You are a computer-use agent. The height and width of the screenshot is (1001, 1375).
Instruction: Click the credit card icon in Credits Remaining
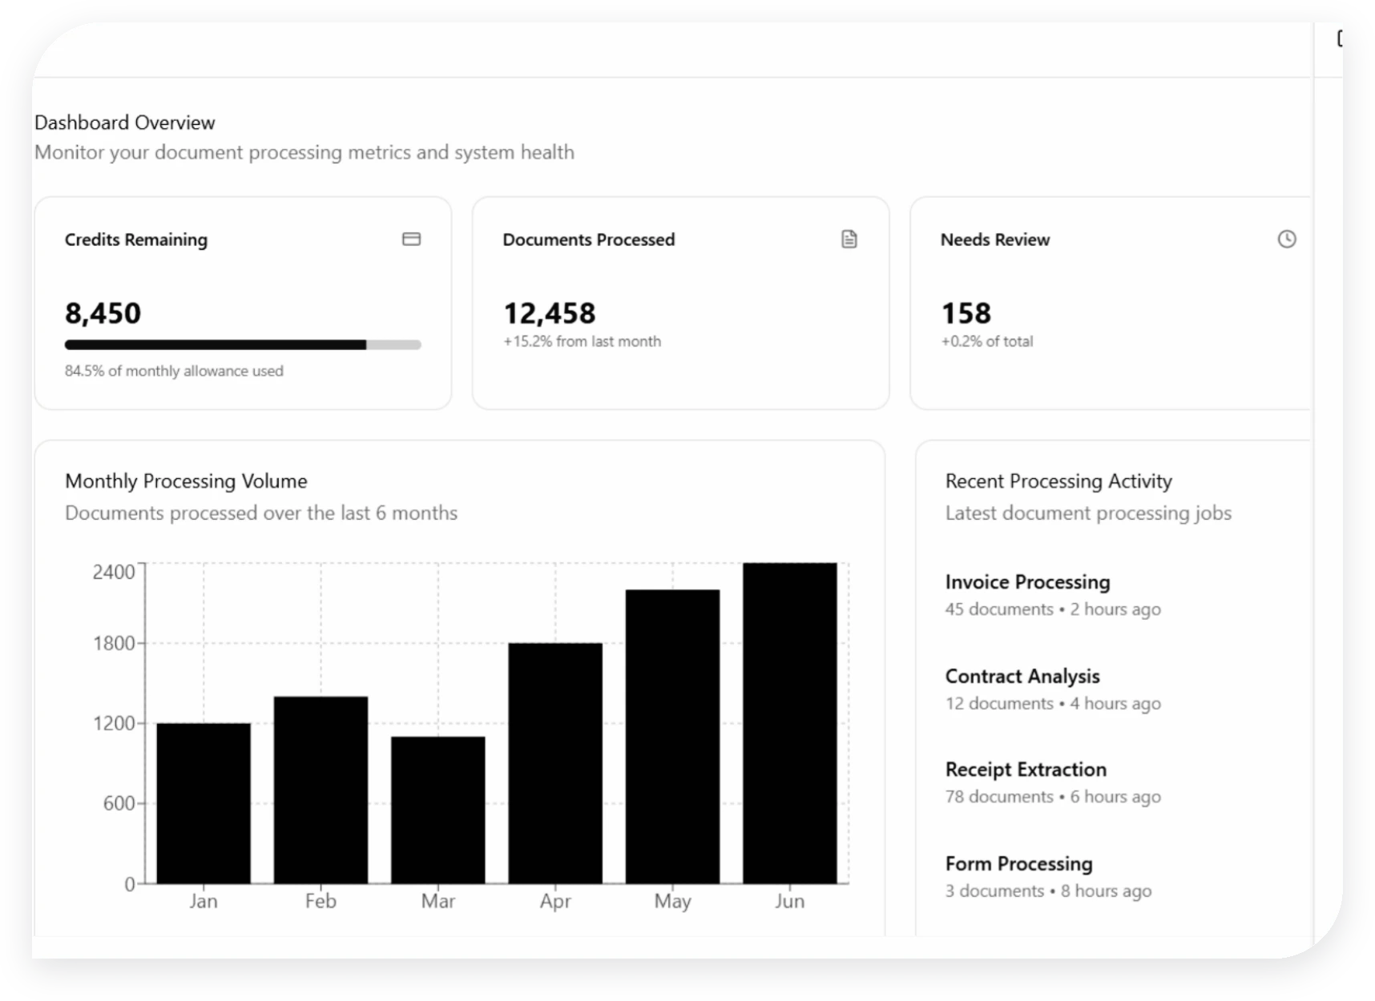tap(411, 239)
